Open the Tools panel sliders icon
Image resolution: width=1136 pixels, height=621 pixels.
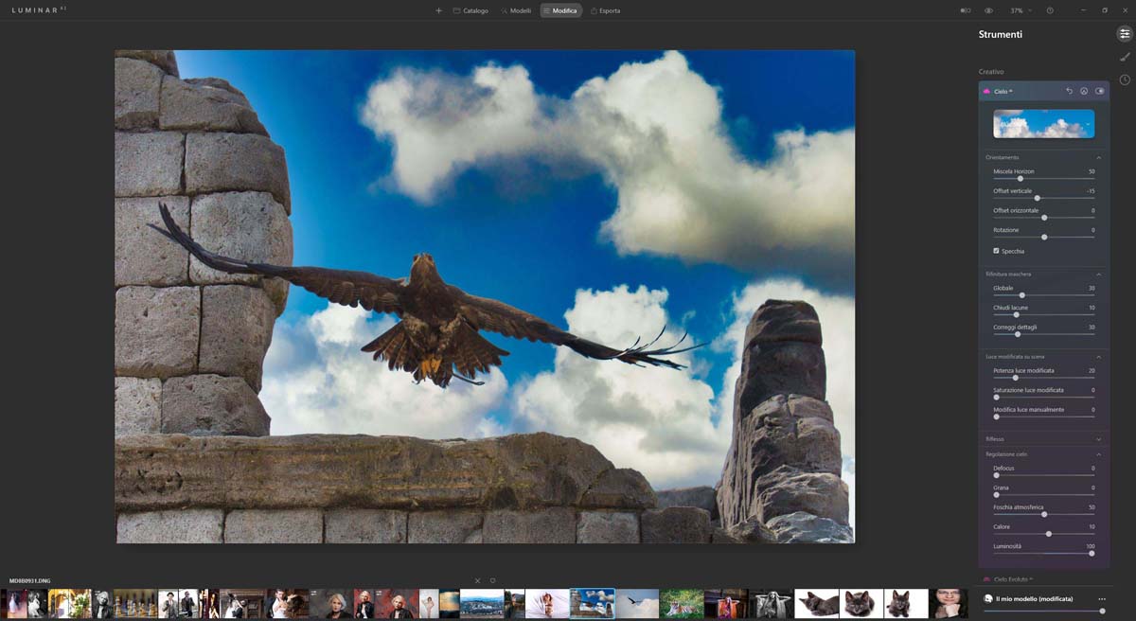point(1125,34)
